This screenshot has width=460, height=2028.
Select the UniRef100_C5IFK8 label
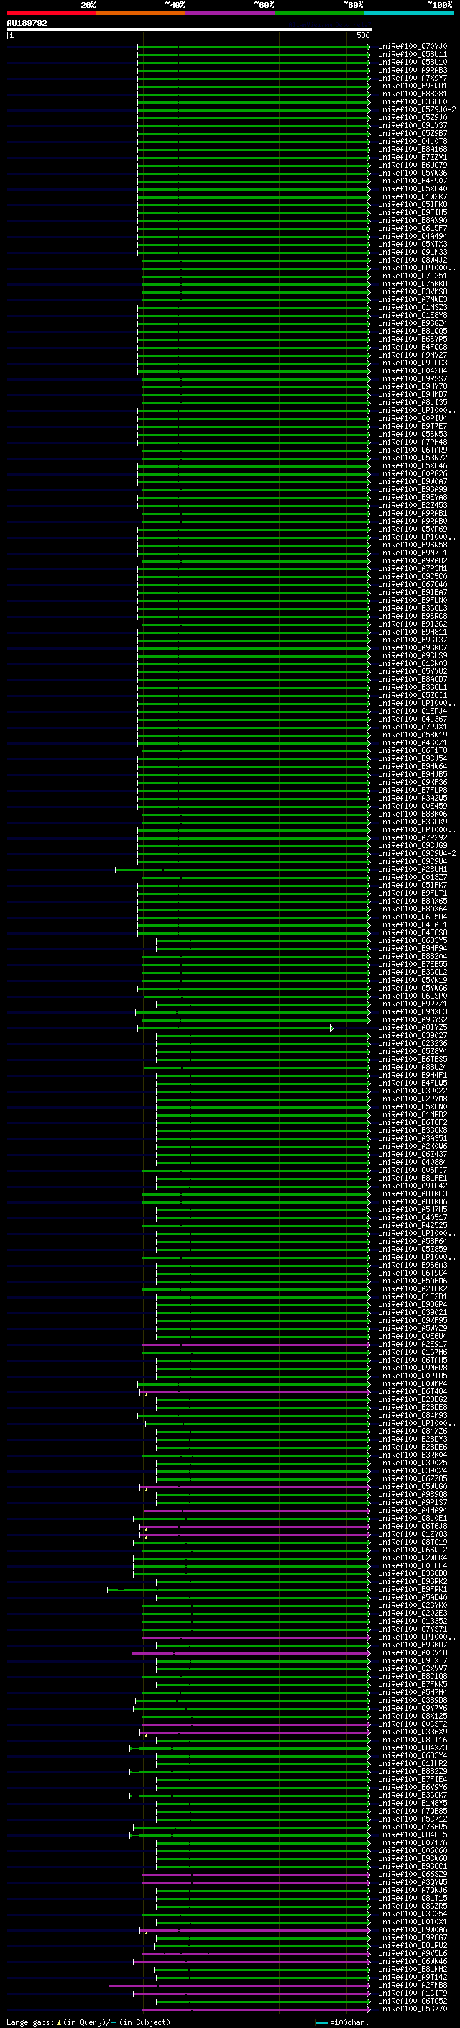[412, 205]
